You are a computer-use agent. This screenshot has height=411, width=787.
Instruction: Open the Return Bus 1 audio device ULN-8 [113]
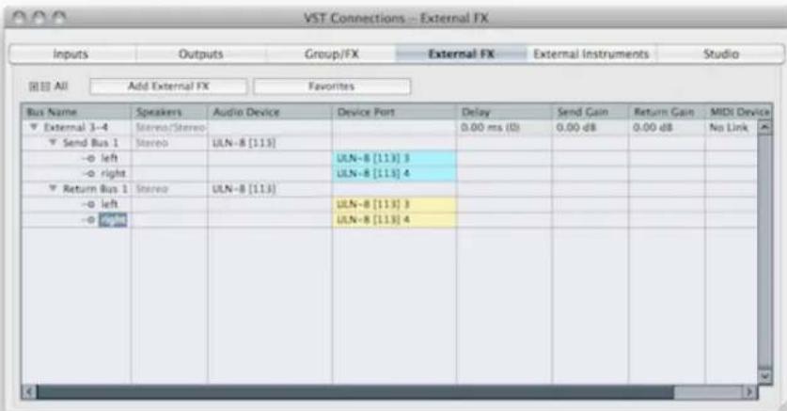coord(270,189)
